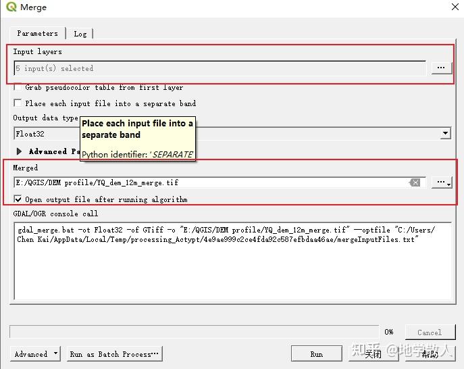Click the 关闭 (Close) button
Image resolution: width=464 pixels, height=369 pixels.
[373, 354]
